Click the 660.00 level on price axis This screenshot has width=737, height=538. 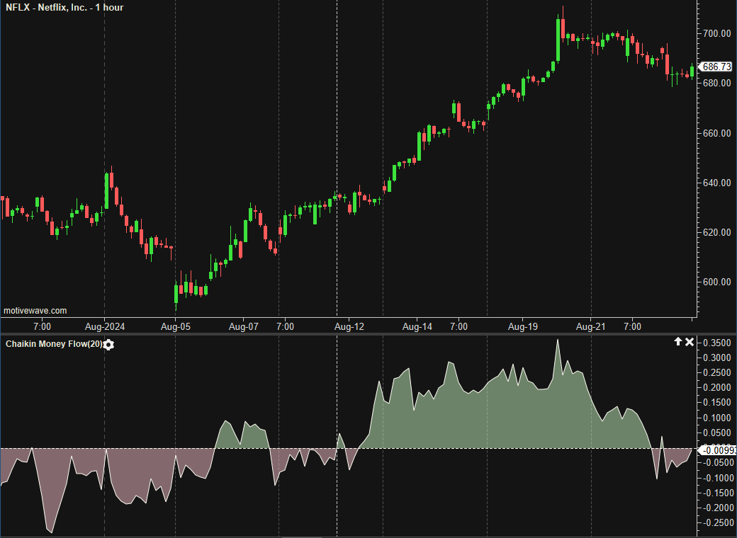(716, 133)
